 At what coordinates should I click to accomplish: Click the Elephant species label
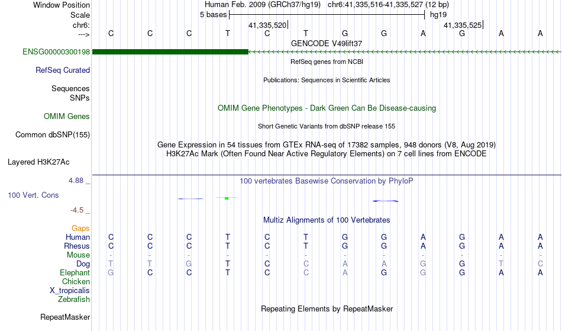point(75,272)
